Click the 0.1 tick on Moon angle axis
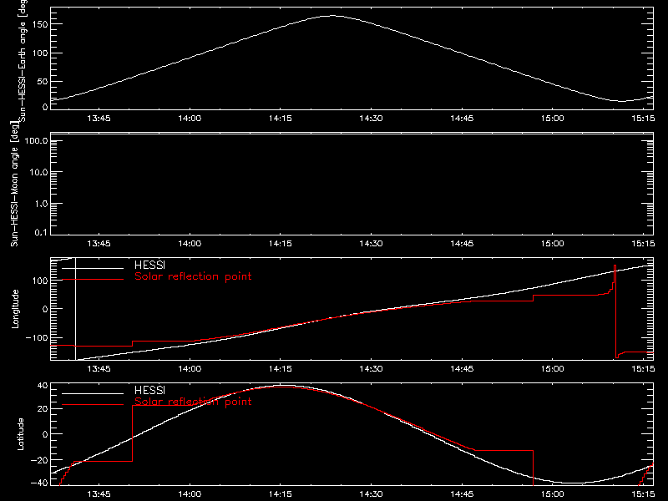This screenshot has width=668, height=501. [x=41, y=232]
